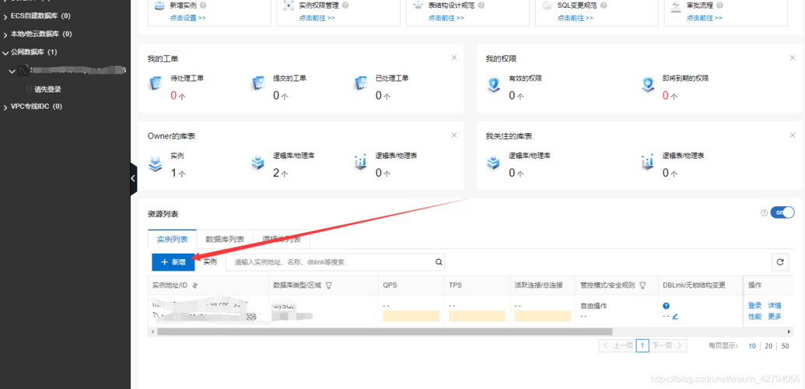Image resolution: width=805 pixels, height=389 pixels.
Task: Open help tooltip beside SQL变更规范
Action: 603,5
